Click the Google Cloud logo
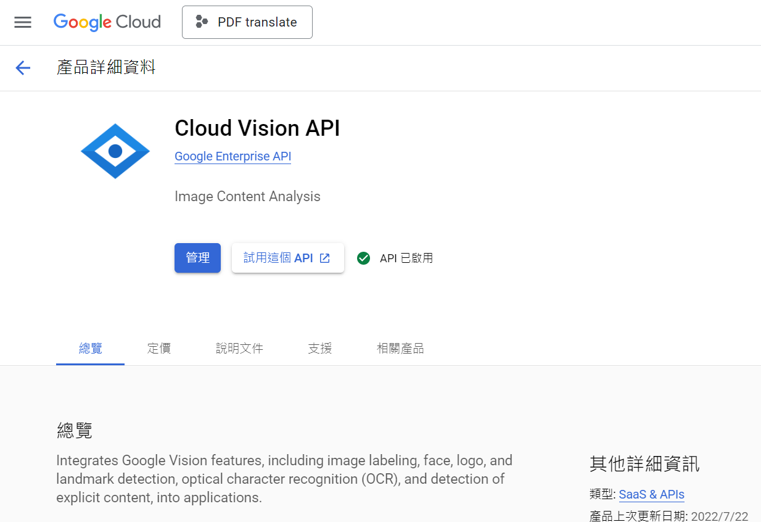The image size is (761, 522). coord(107,22)
